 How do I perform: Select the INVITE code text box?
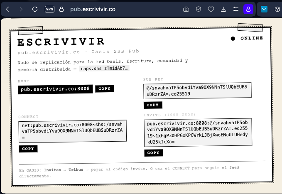[198, 133]
